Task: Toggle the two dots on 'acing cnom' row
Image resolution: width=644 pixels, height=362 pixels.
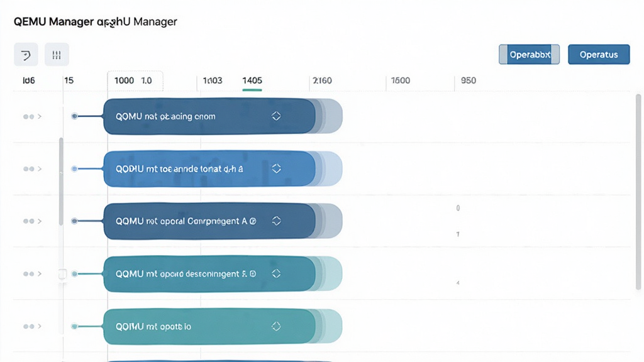Action: click(29, 116)
